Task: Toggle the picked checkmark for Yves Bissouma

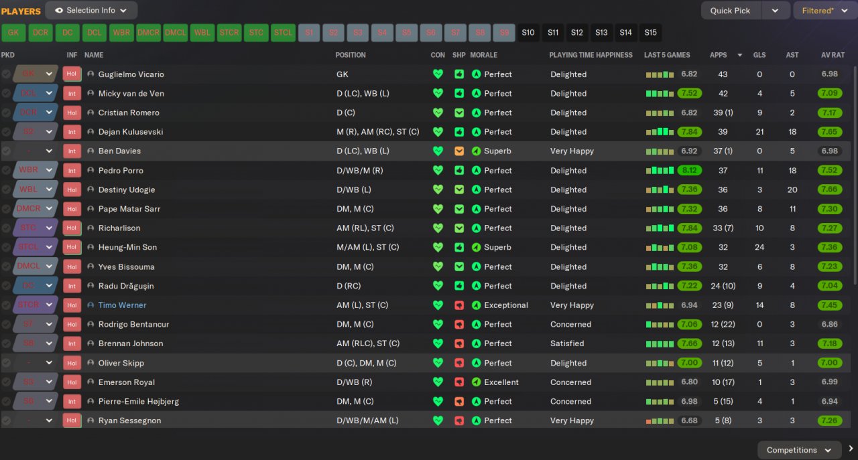Action: 6,267
